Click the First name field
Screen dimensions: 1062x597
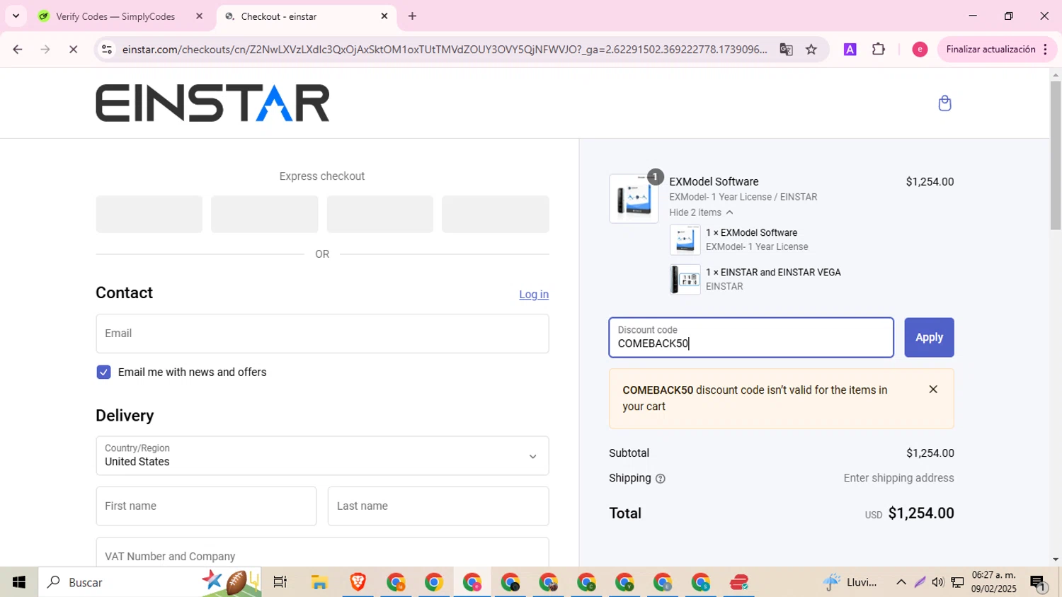206,506
